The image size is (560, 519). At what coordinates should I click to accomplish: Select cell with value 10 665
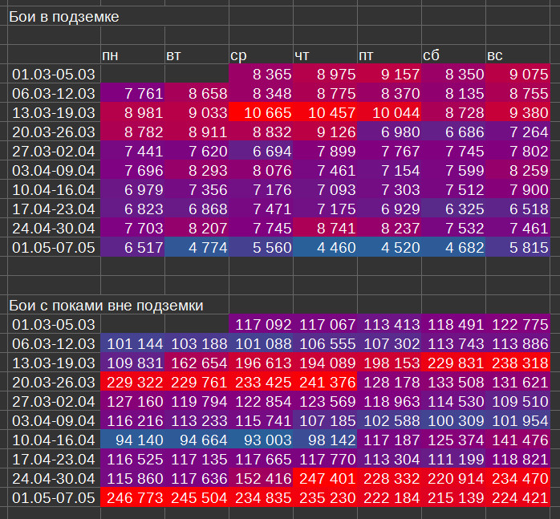point(261,113)
